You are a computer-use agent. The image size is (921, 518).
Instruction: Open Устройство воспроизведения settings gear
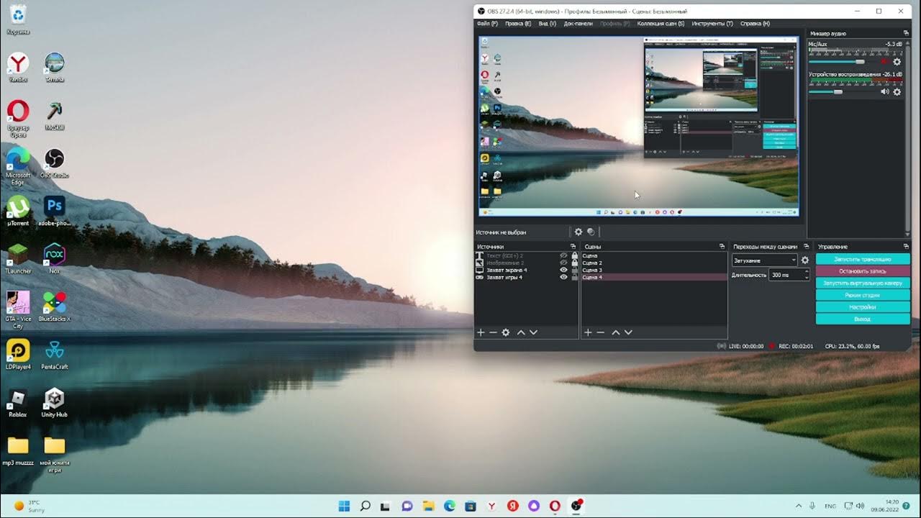coord(897,92)
